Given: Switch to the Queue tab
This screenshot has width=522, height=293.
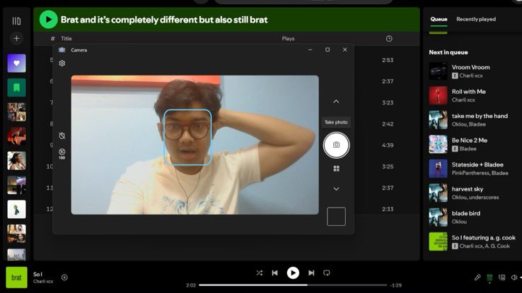Looking at the screenshot, I should coord(439,19).
